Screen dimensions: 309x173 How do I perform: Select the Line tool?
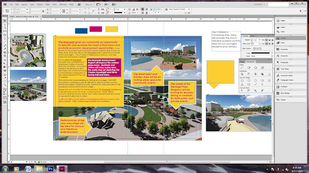5,42
